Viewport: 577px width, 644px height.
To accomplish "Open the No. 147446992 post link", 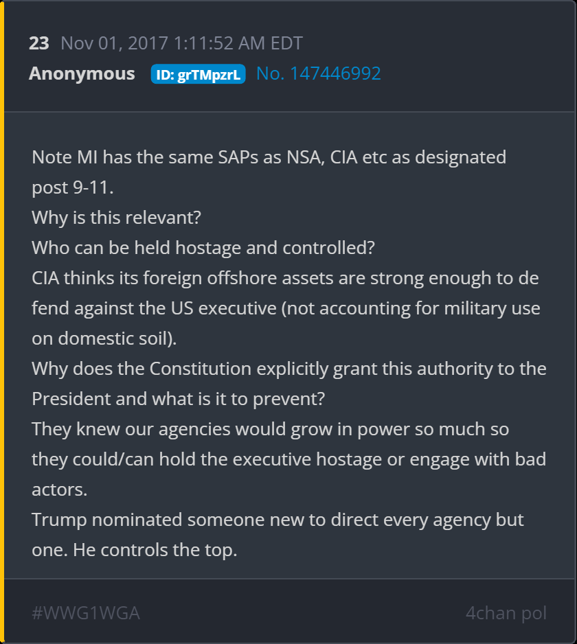I will coord(318,73).
